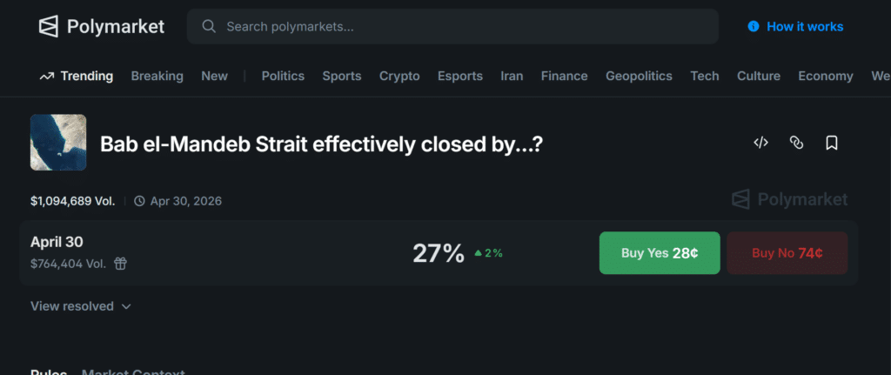This screenshot has height=375, width=891.
Task: Go to the Breaking tab
Action: click(x=157, y=76)
